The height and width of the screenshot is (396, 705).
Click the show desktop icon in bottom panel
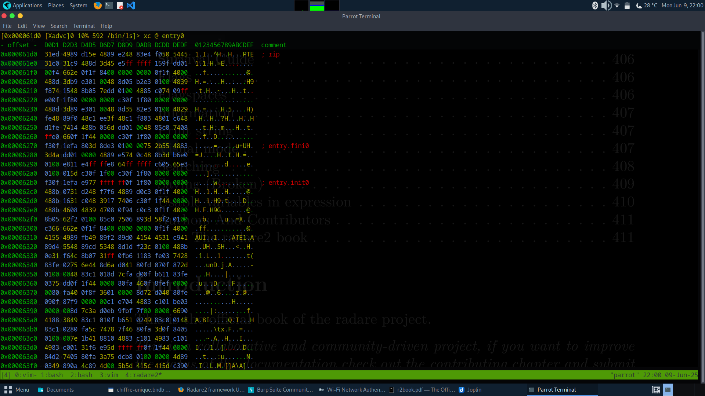[656, 390]
